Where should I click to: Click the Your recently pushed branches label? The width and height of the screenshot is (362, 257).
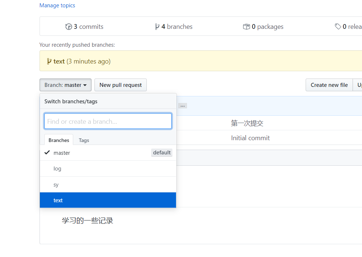tap(77, 45)
